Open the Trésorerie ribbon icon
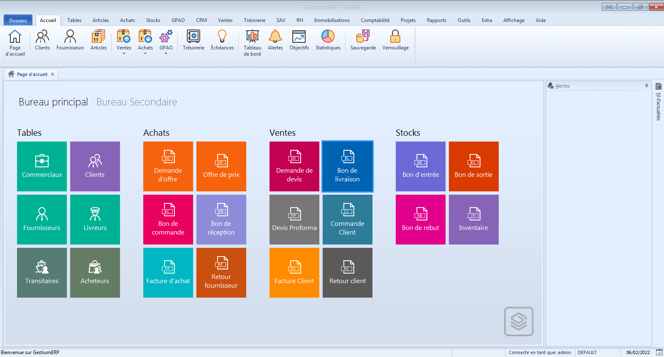664x357 pixels. 194,40
